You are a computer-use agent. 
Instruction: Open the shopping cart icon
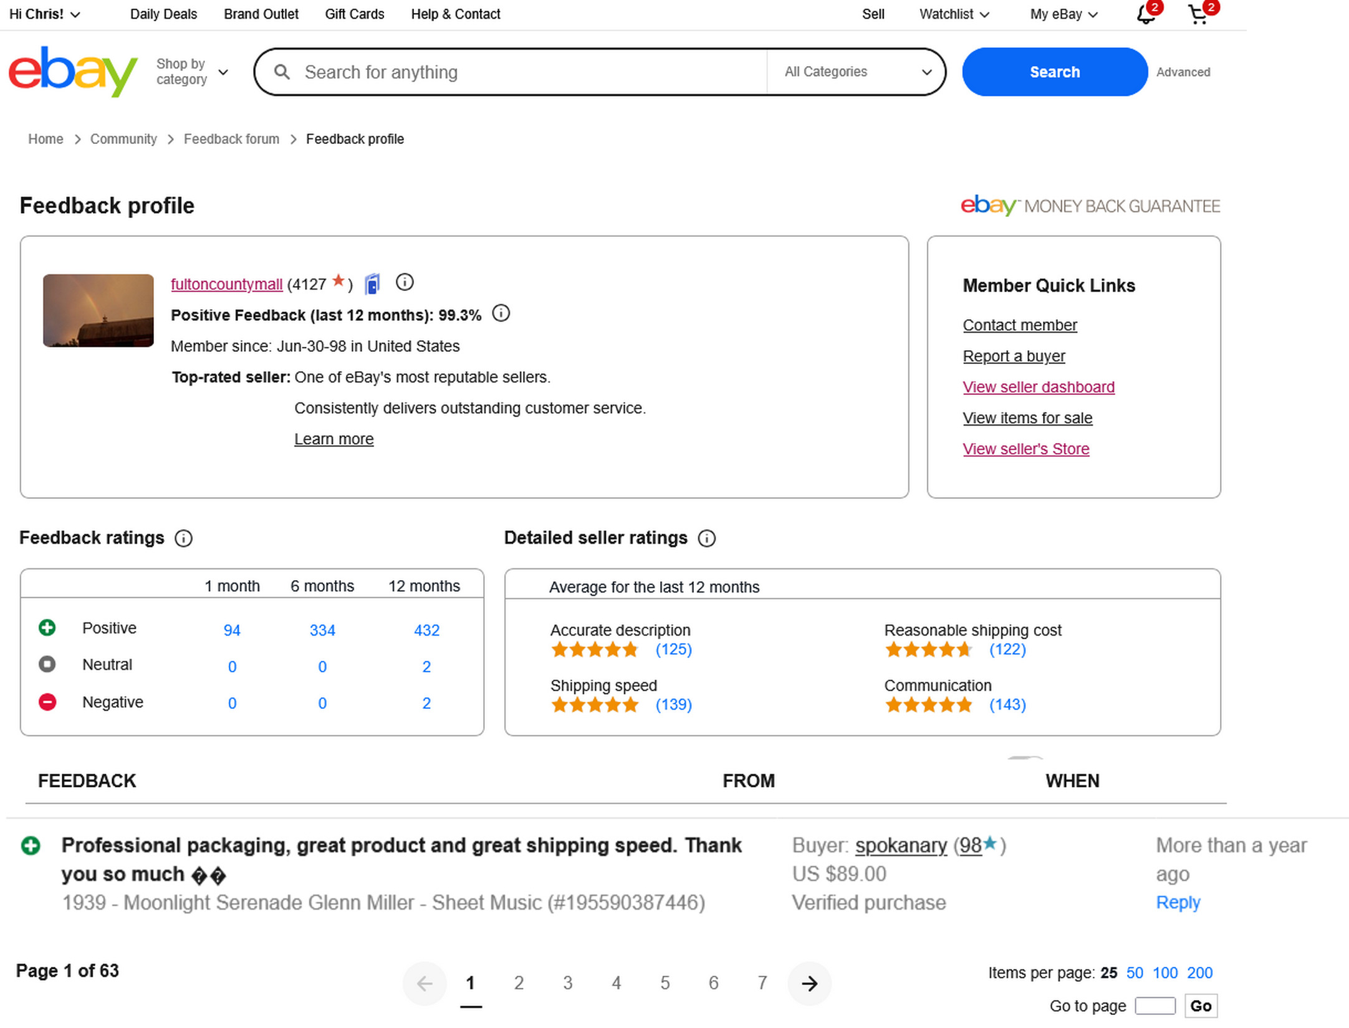pyautogui.click(x=1198, y=14)
